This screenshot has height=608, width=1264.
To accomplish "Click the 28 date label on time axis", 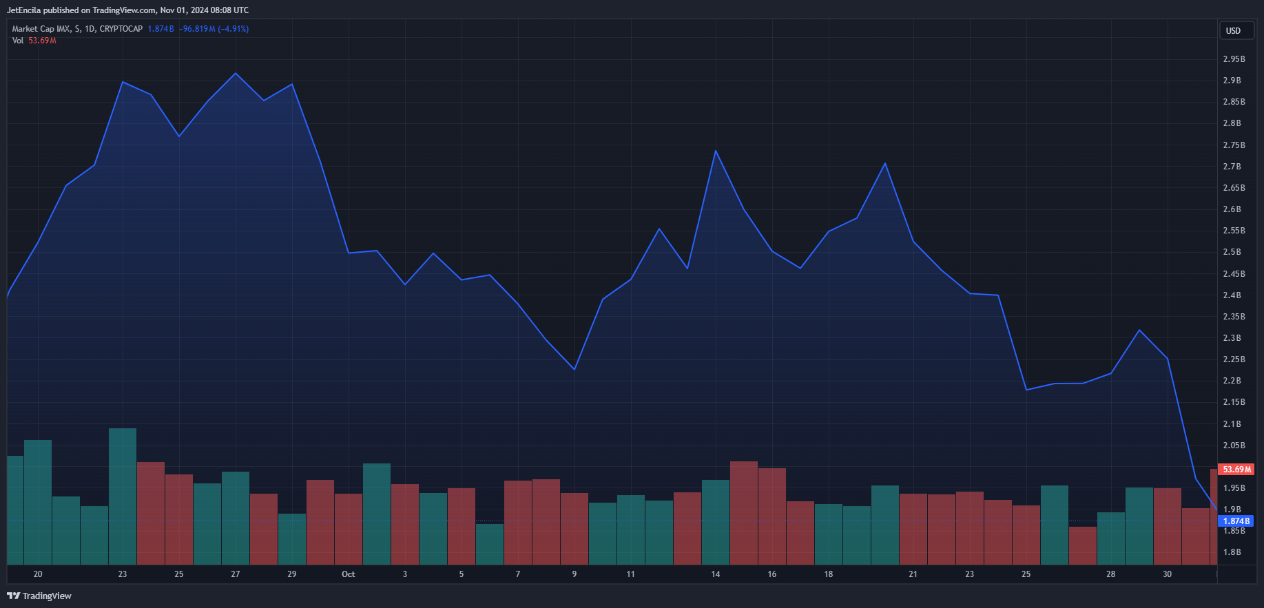I will coord(1111,574).
